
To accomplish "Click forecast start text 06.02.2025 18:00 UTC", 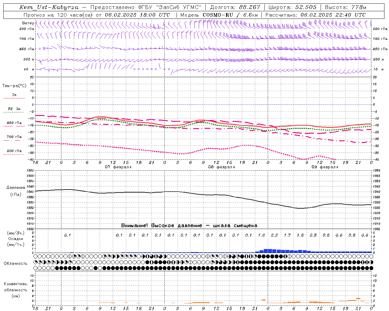I will click(x=137, y=15).
